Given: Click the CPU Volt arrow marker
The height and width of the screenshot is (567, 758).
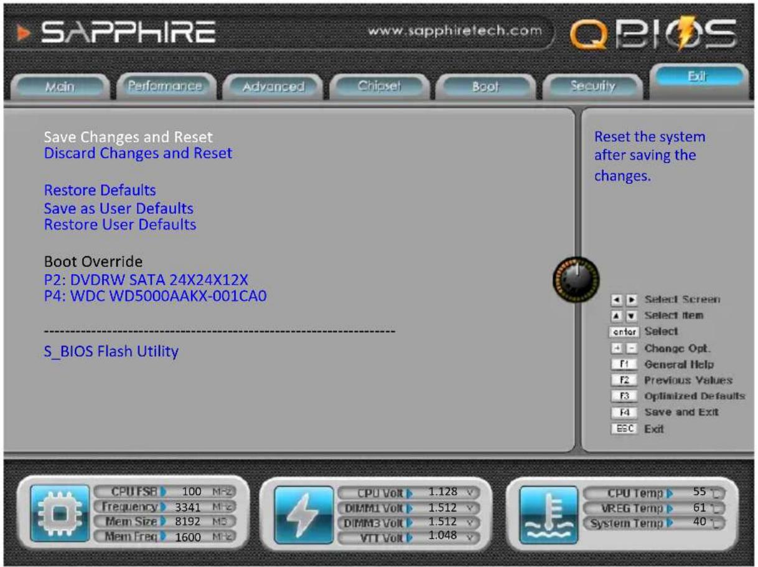Looking at the screenshot, I should pyautogui.click(x=410, y=494).
